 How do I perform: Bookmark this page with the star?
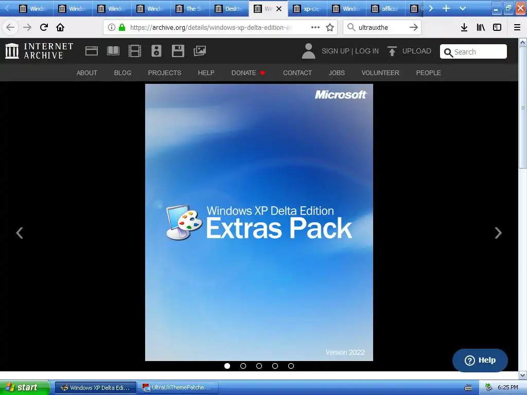[330, 27]
